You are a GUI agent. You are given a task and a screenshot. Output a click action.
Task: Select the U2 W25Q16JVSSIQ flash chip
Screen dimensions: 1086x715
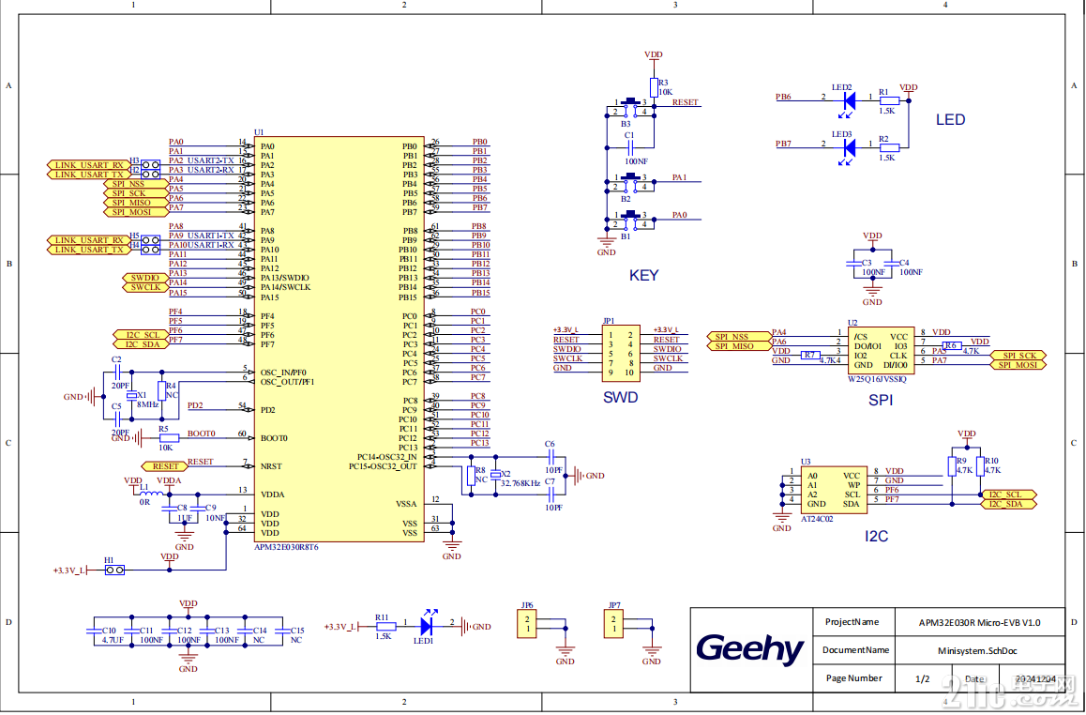pyautogui.click(x=881, y=351)
